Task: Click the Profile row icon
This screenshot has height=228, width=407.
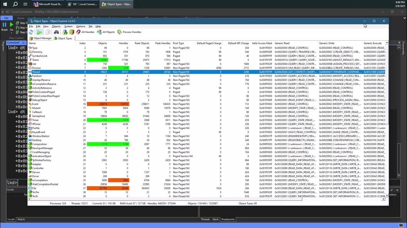Action: click(30, 128)
